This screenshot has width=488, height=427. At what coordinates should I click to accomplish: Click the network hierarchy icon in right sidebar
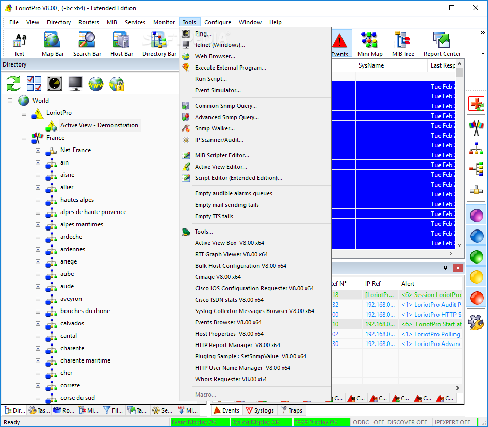point(477,149)
